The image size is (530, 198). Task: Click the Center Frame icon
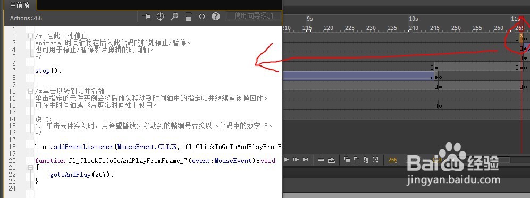click(321, 160)
